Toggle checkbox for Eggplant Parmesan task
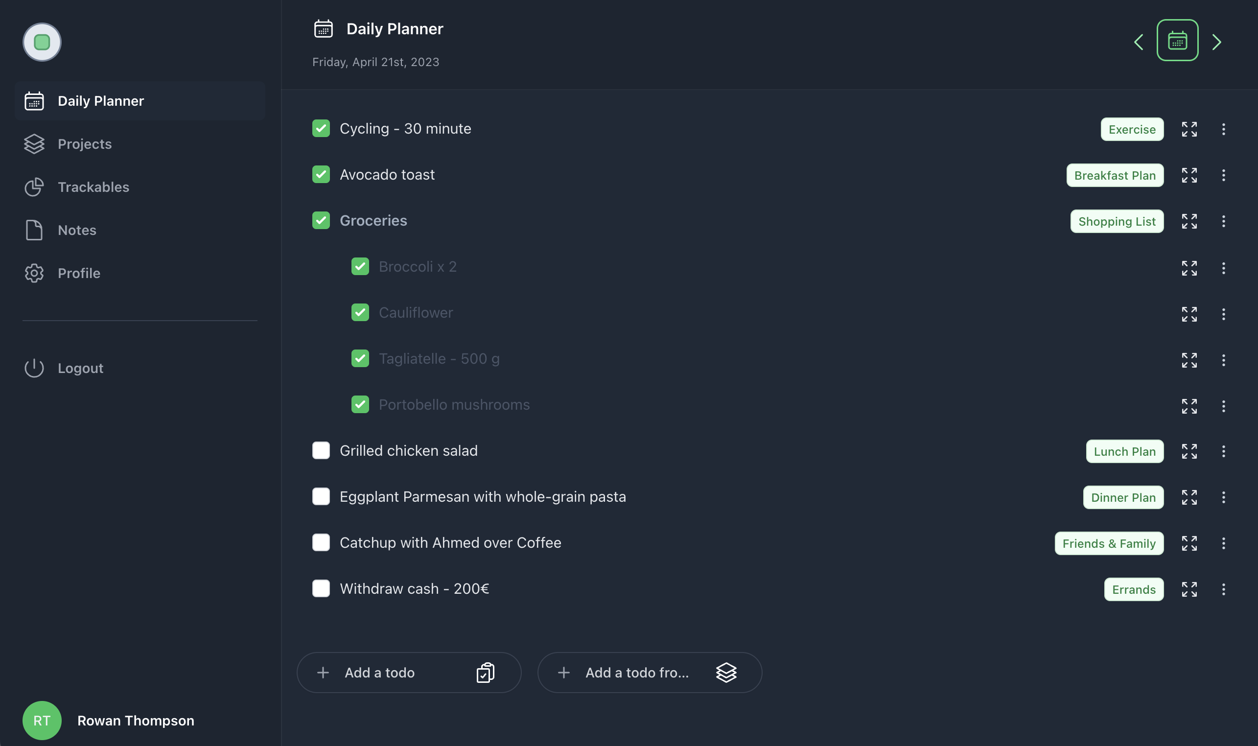The width and height of the screenshot is (1258, 746). 321,496
